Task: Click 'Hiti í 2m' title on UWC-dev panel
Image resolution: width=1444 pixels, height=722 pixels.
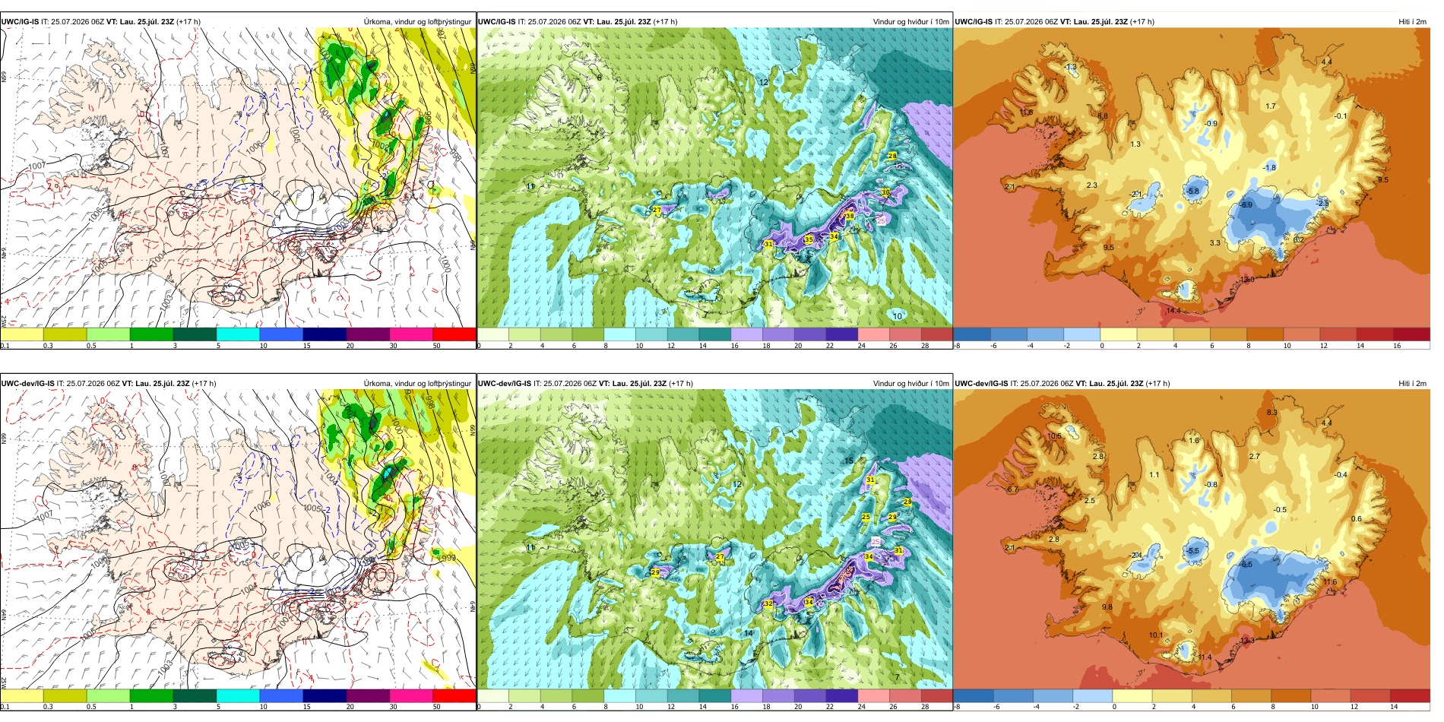Action: pos(1412,383)
